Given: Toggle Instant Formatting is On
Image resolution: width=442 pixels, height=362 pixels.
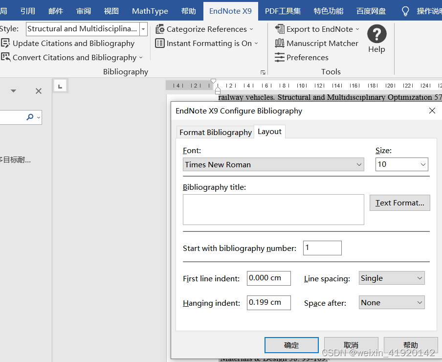Looking at the screenshot, I should pyautogui.click(x=207, y=43).
